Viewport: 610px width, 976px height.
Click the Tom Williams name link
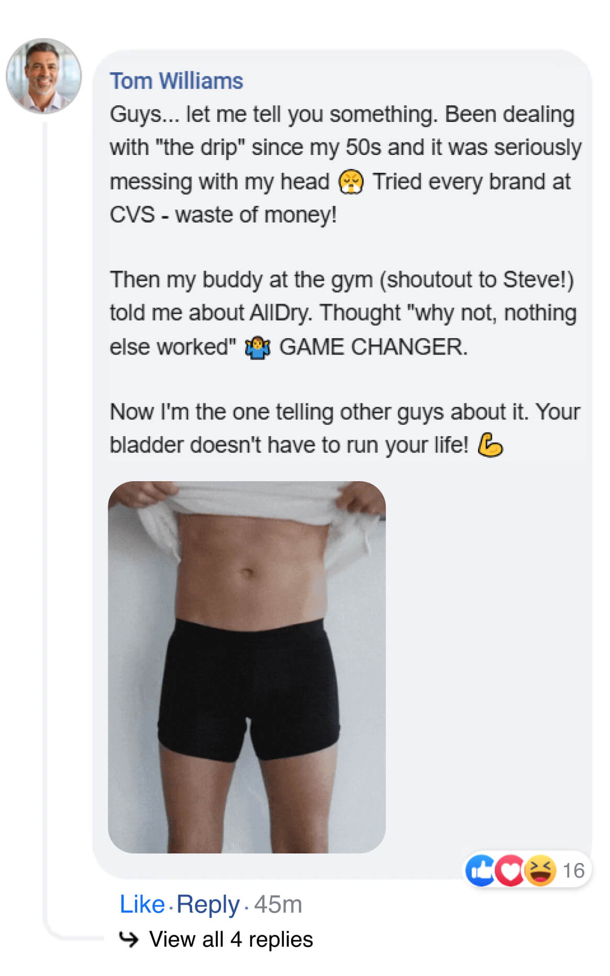click(x=176, y=81)
